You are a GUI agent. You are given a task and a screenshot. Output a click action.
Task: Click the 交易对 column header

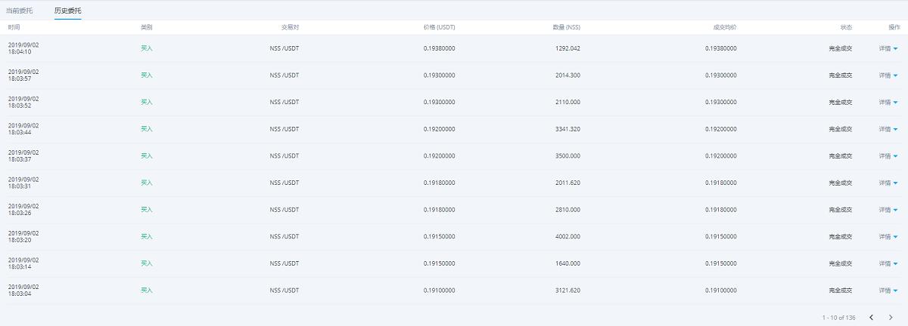tap(290, 27)
